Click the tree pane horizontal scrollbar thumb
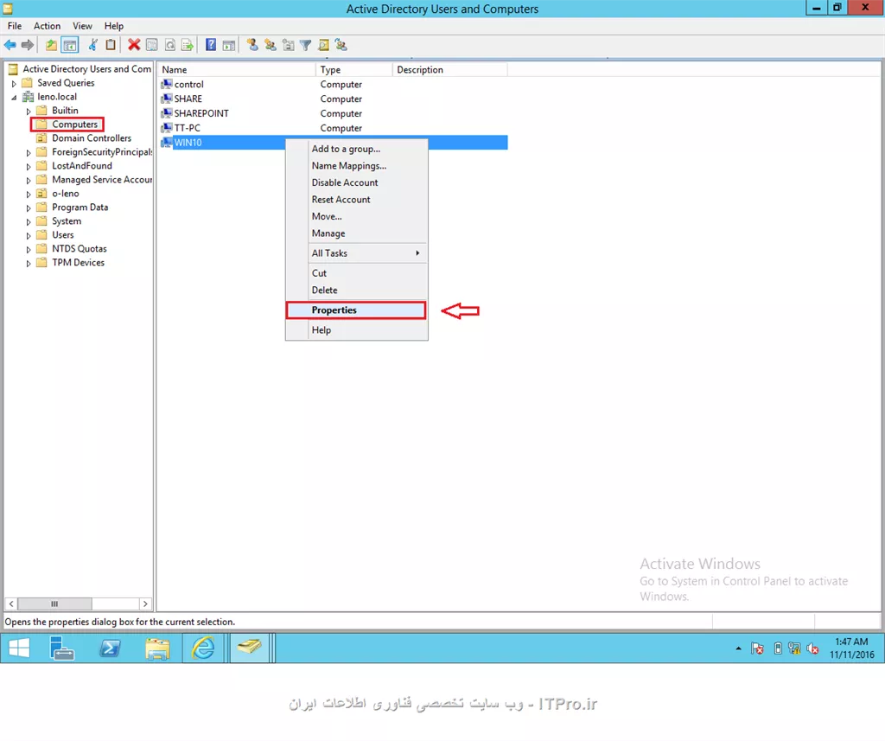This screenshot has width=885, height=741. coord(54,604)
